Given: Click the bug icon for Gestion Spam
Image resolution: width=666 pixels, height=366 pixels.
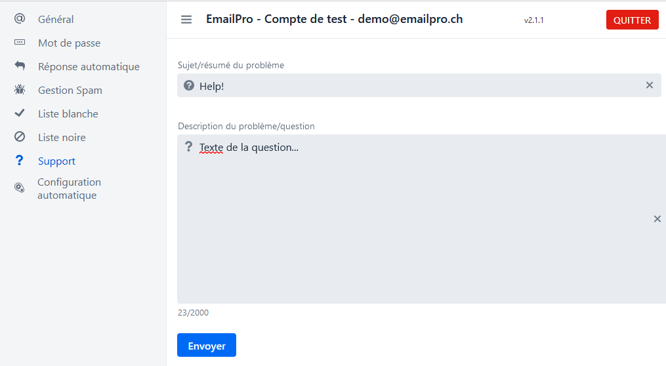Looking at the screenshot, I should [20, 89].
